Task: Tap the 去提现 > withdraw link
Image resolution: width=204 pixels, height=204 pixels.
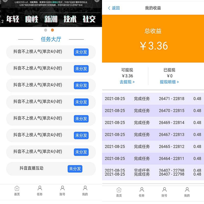Action: 127,82
